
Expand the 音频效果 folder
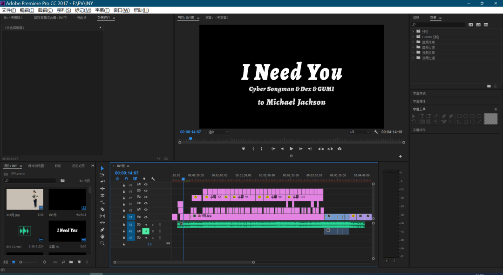413,41
